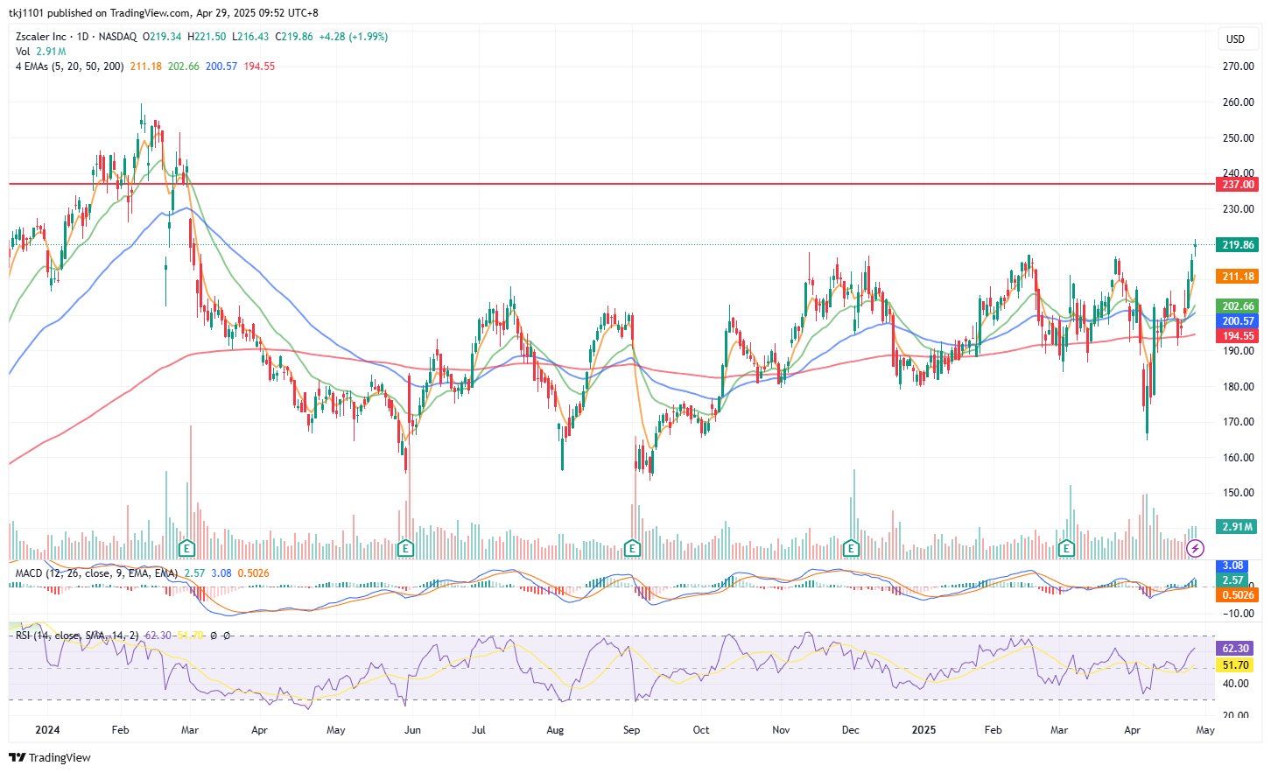Click the Jun label on time axis
Viewport: 1271px width, 773px height.
coord(412,729)
